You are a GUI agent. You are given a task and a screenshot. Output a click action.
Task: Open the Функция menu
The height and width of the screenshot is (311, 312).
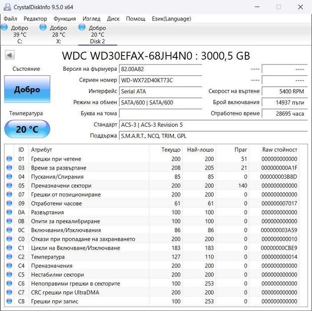(65, 19)
